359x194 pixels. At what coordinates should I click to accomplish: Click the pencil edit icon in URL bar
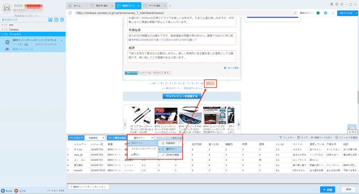295,13
